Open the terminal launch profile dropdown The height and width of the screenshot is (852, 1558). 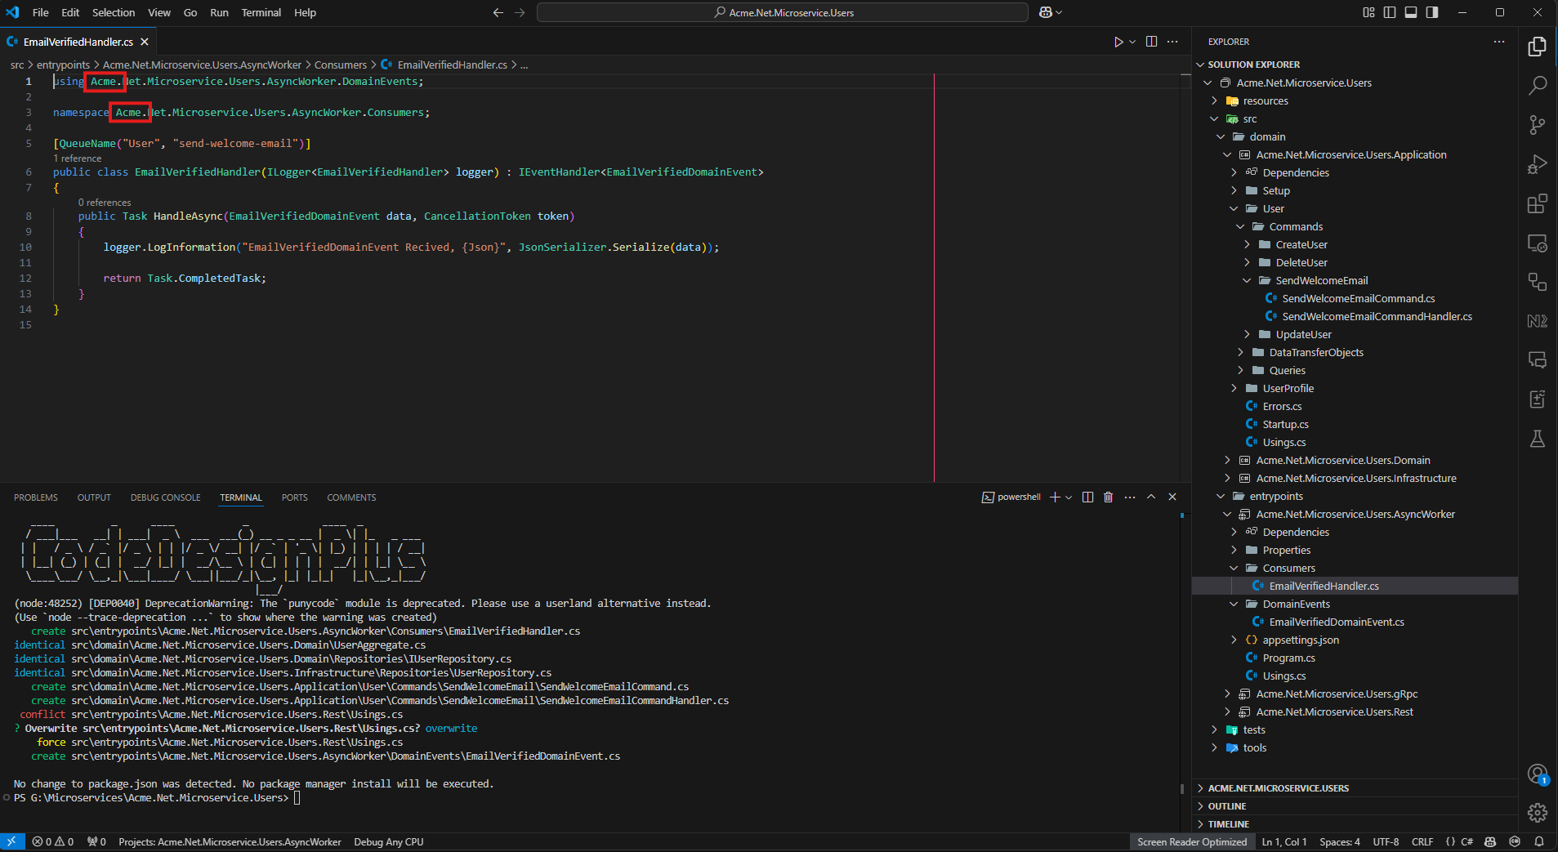(x=1069, y=497)
